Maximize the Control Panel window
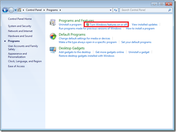176x132 pixels. [161, 4]
